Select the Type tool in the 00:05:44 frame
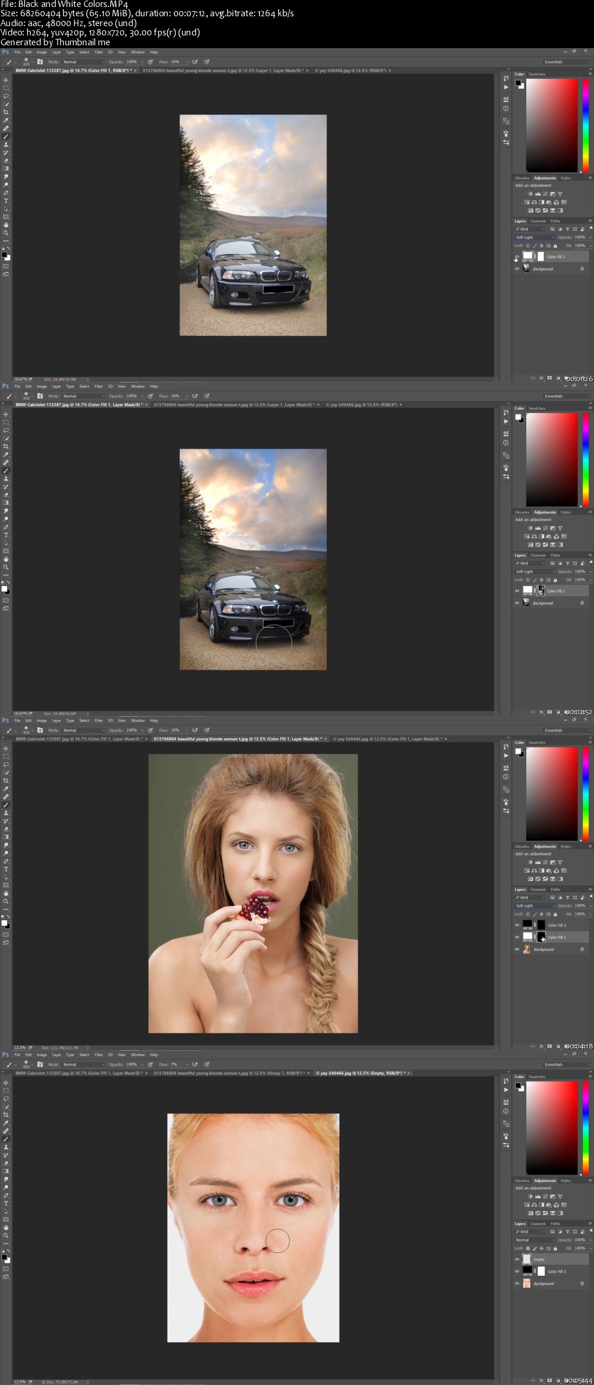This screenshot has height=1385, width=594. point(6,1203)
